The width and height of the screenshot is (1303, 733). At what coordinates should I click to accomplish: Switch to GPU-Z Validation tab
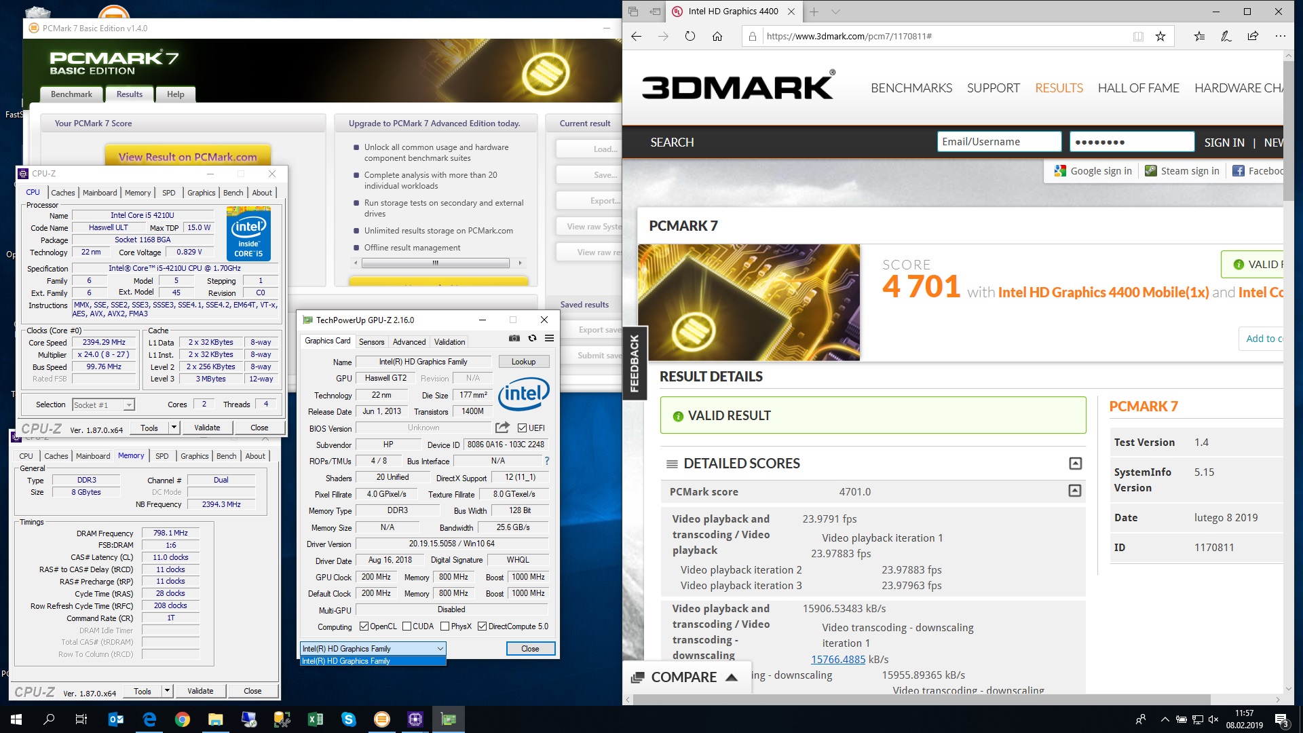449,342
